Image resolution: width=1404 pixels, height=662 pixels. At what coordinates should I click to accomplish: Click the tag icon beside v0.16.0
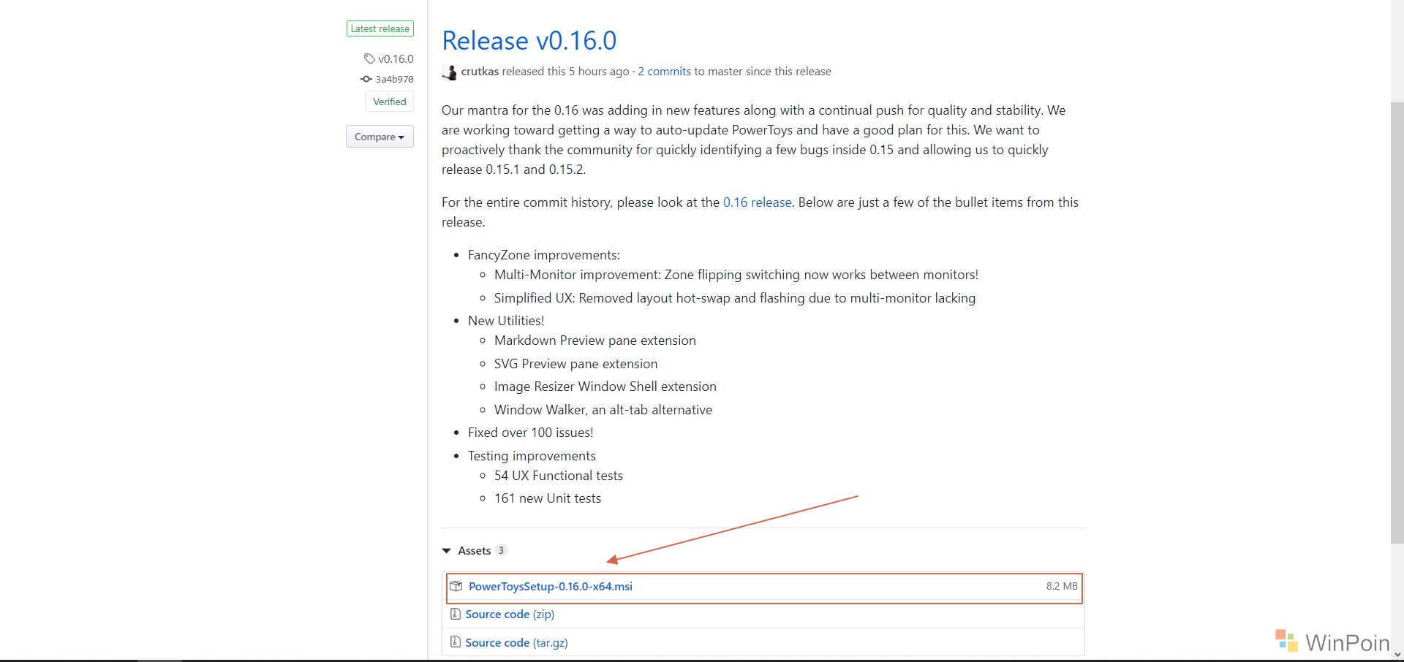coord(369,58)
